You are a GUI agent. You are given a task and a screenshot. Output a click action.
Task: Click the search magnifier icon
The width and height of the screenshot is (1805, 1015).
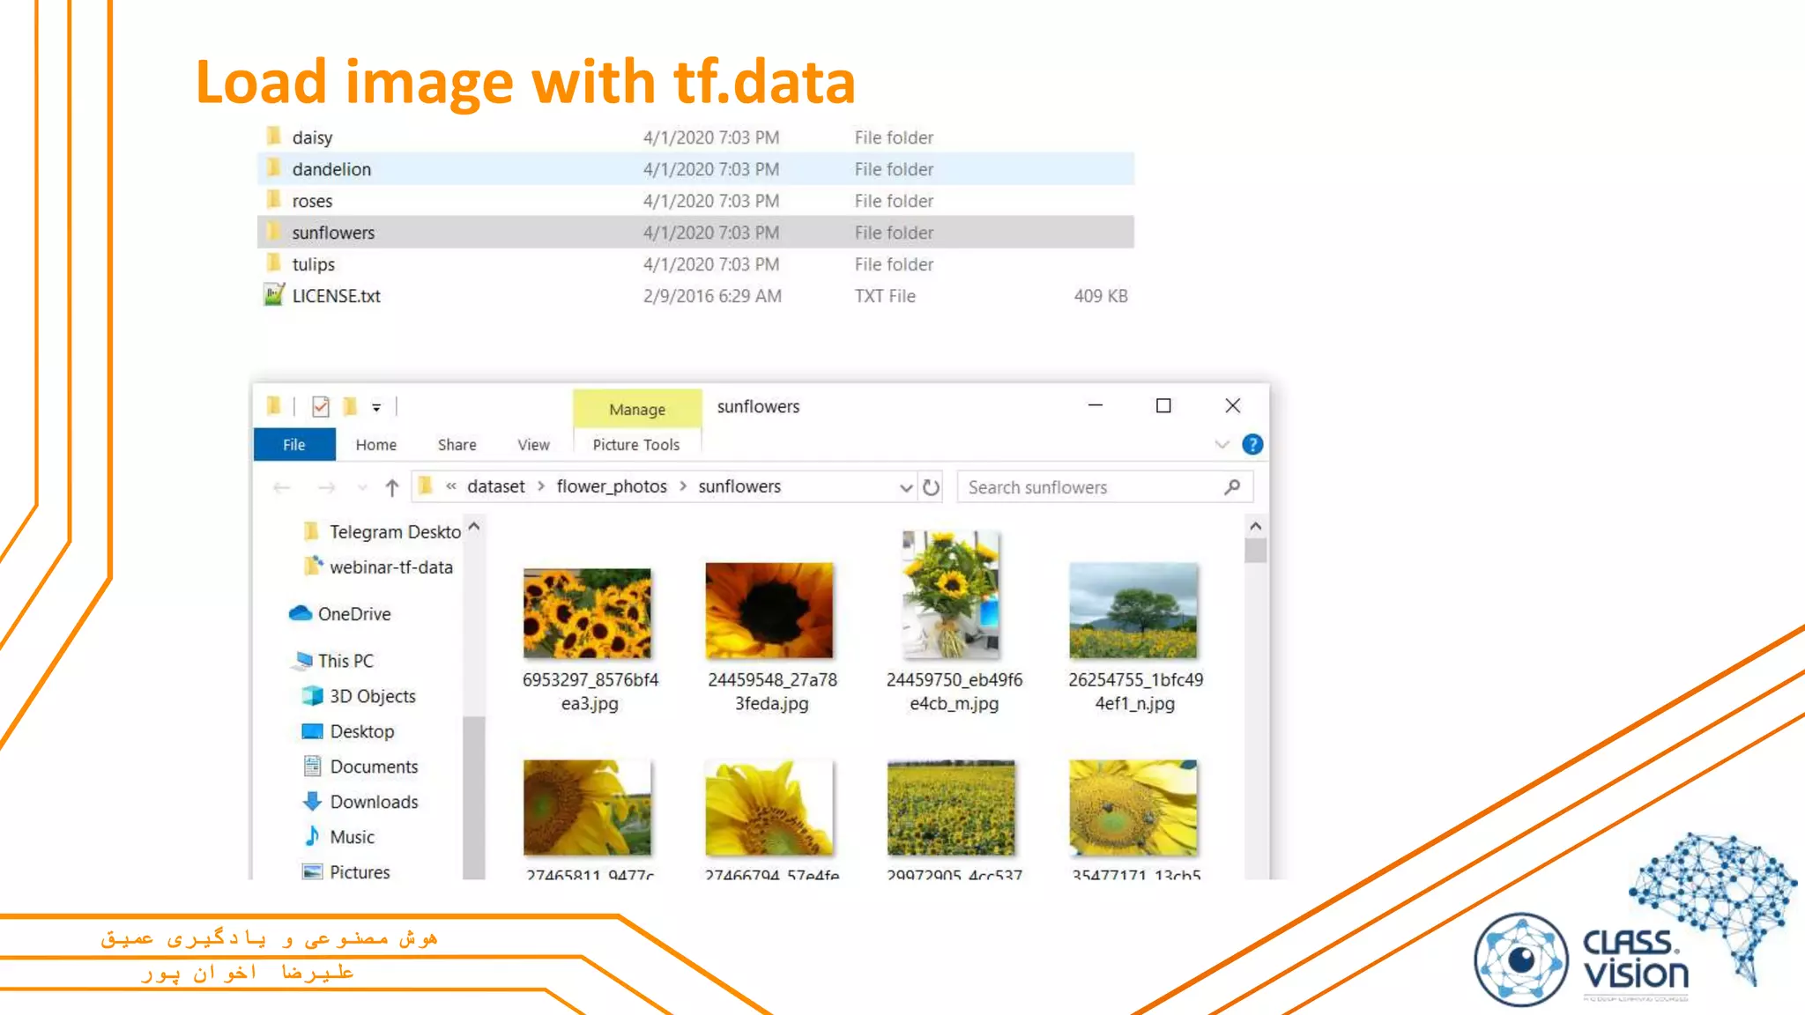(1232, 487)
